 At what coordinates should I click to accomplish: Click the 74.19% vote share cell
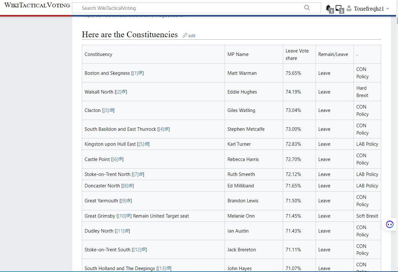coord(299,92)
